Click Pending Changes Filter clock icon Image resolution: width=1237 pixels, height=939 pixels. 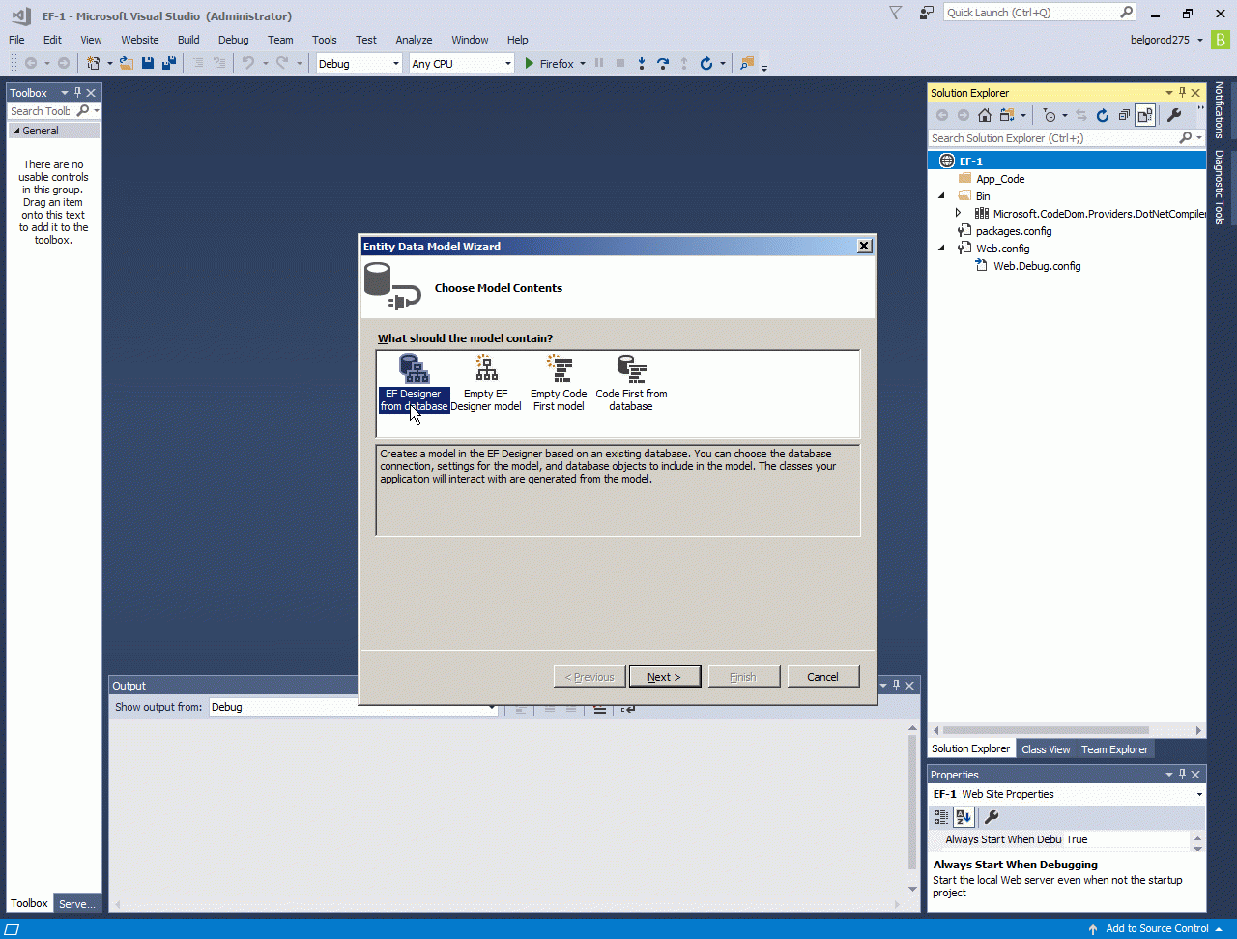click(1050, 115)
